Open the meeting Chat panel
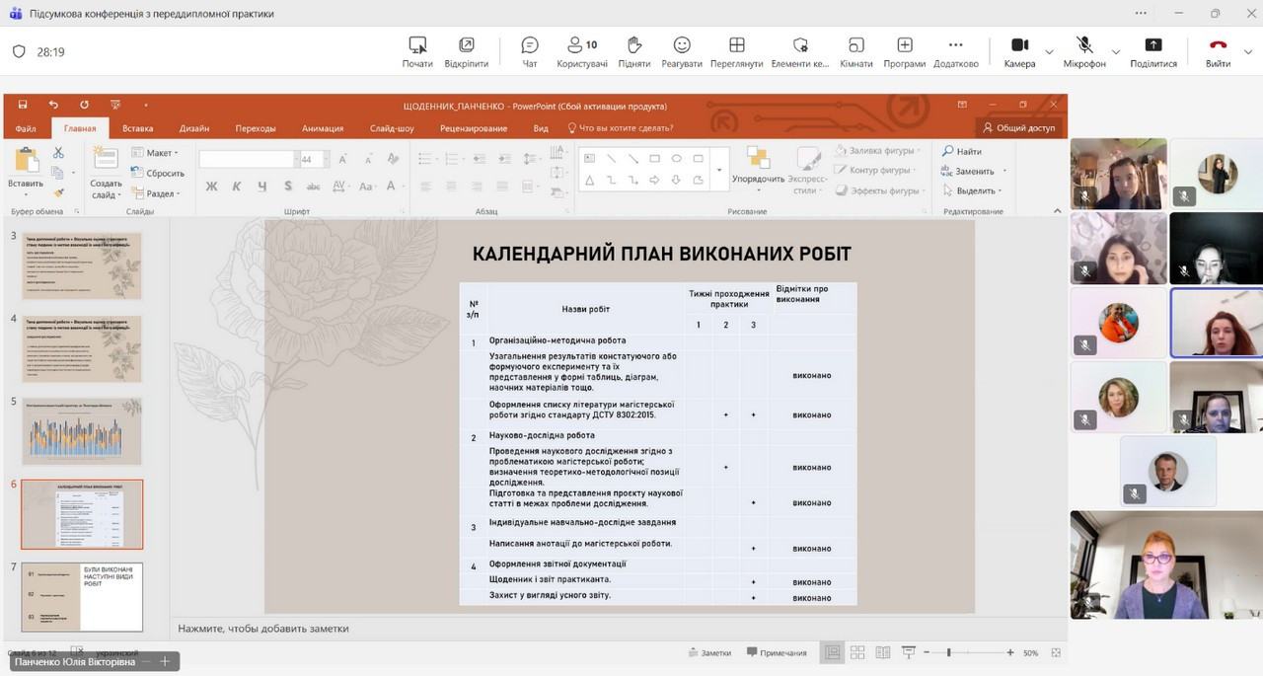The width and height of the screenshot is (1263, 676). tap(530, 51)
